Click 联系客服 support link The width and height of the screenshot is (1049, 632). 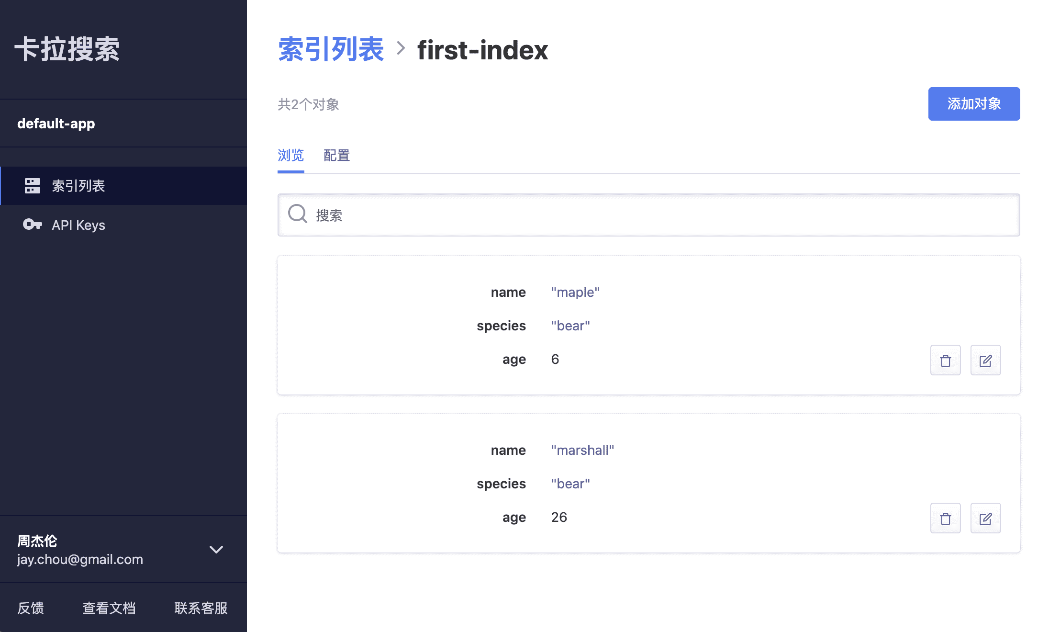[201, 608]
